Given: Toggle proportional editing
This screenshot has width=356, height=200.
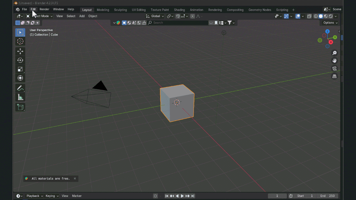Looking at the screenshot, I should [192, 16].
